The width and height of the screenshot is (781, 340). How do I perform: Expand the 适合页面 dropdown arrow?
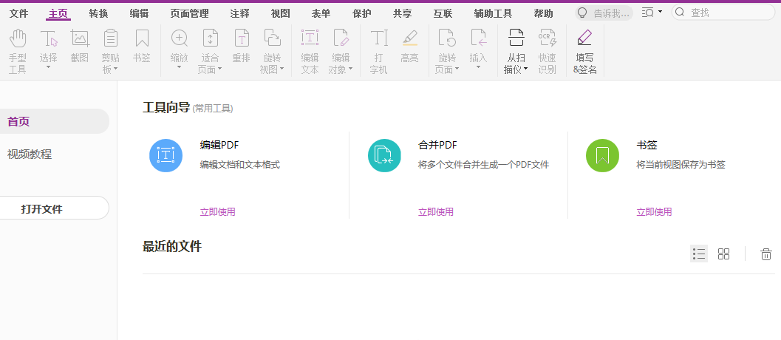click(x=219, y=69)
